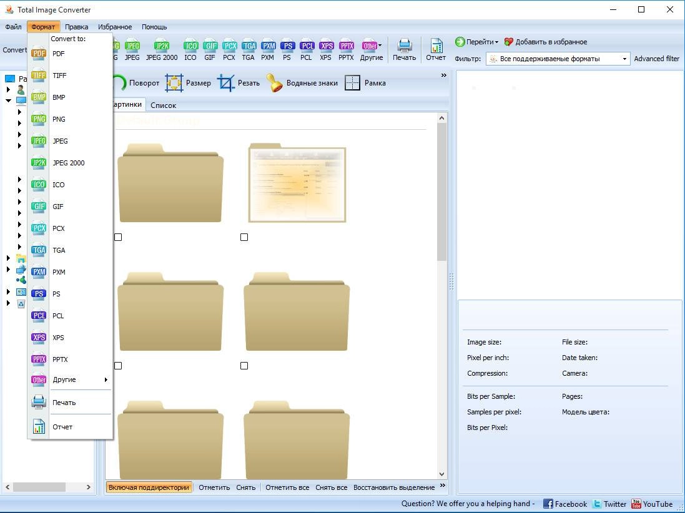Expand the edit toolbar overflow chevron
The image size is (685, 513).
(x=444, y=76)
